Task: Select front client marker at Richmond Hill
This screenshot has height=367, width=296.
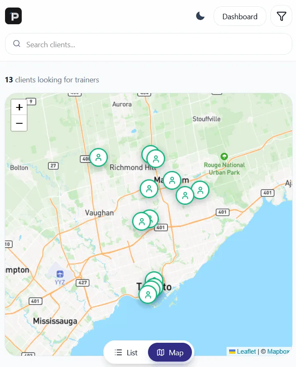Action: click(x=156, y=159)
